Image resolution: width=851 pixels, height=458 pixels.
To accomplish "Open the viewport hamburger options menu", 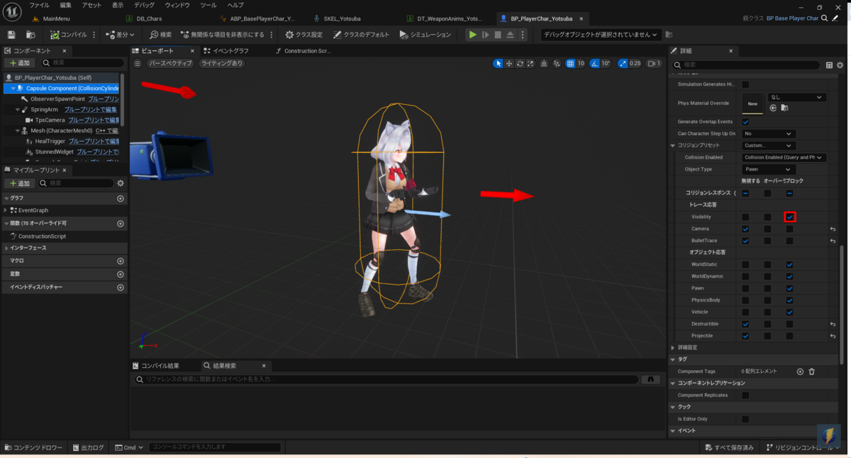I will [x=138, y=63].
